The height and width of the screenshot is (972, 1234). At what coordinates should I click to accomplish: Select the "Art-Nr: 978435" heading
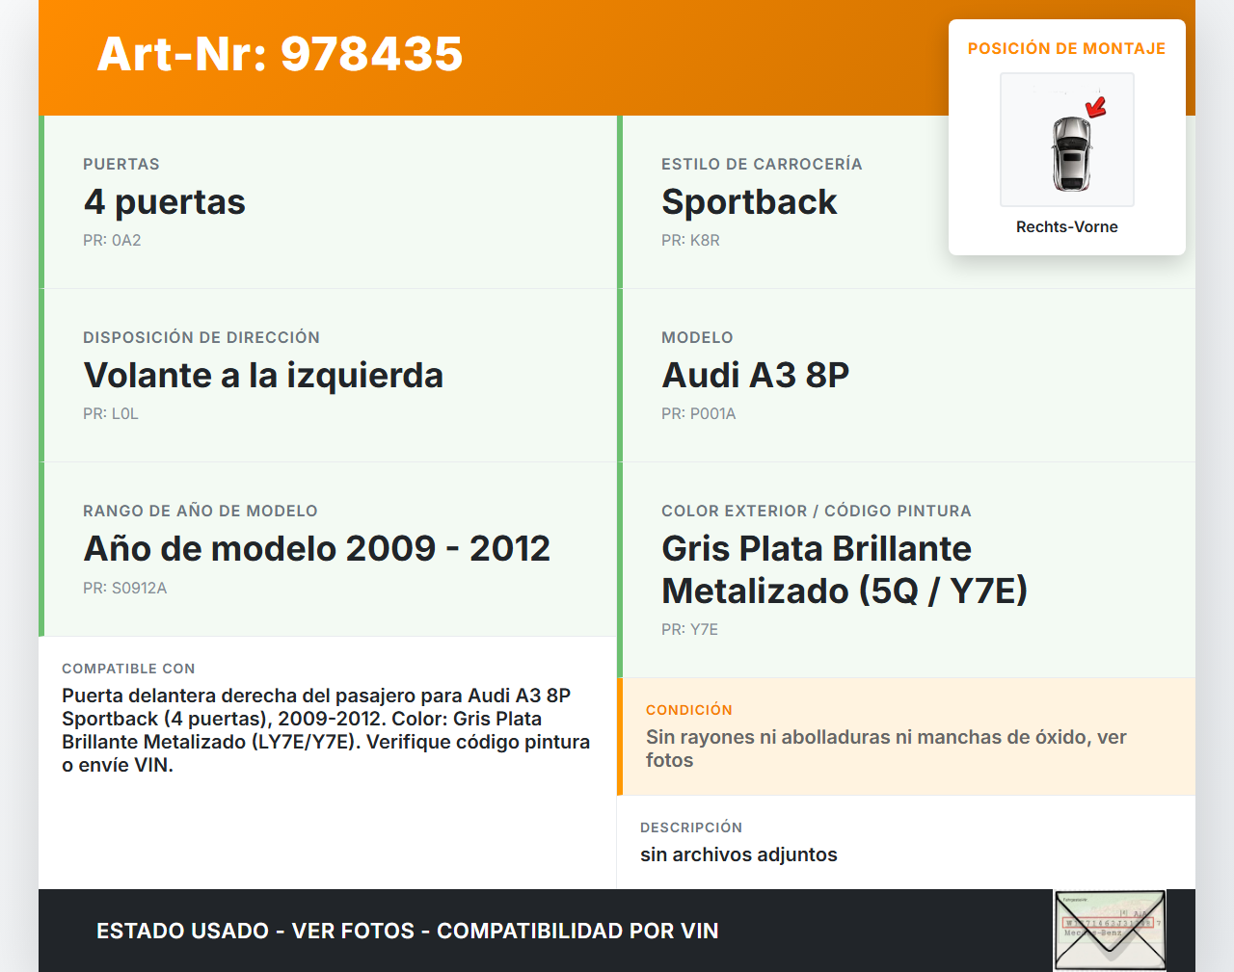tap(280, 54)
